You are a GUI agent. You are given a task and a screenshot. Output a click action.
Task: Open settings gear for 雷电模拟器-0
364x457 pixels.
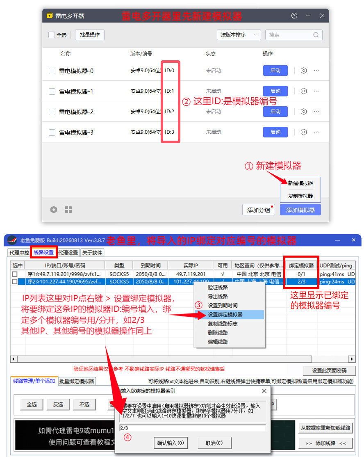[x=303, y=71]
